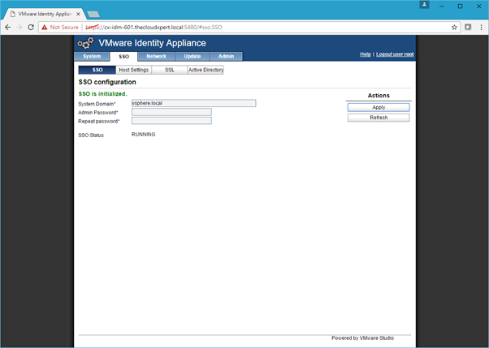The width and height of the screenshot is (489, 348).
Task: Click the Not Secure warning icon
Action: tap(45, 27)
